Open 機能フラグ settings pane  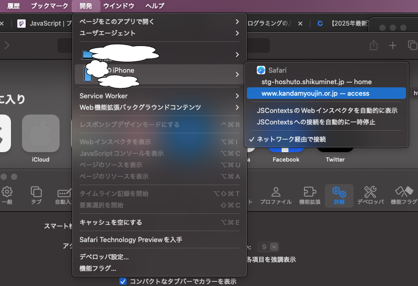point(403,196)
